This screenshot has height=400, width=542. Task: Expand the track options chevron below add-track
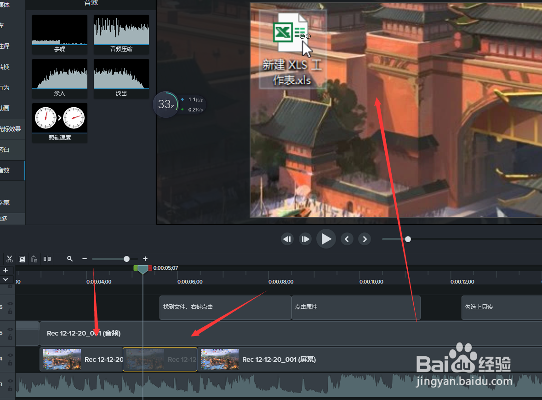pyautogui.click(x=6, y=279)
